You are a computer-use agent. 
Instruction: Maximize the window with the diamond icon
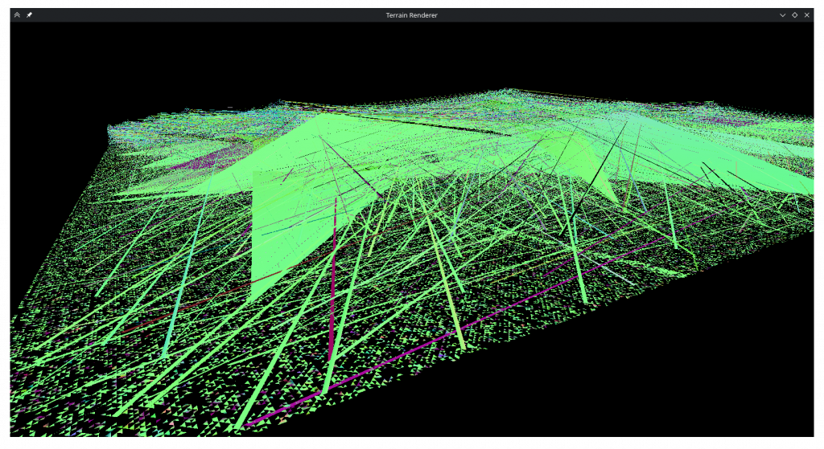[x=794, y=14]
